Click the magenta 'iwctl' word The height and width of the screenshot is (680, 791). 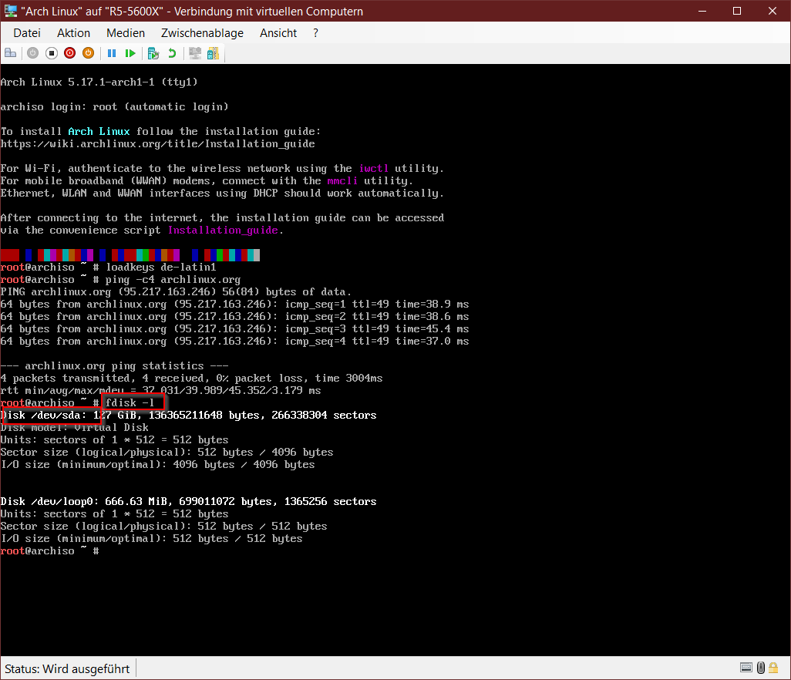(374, 169)
